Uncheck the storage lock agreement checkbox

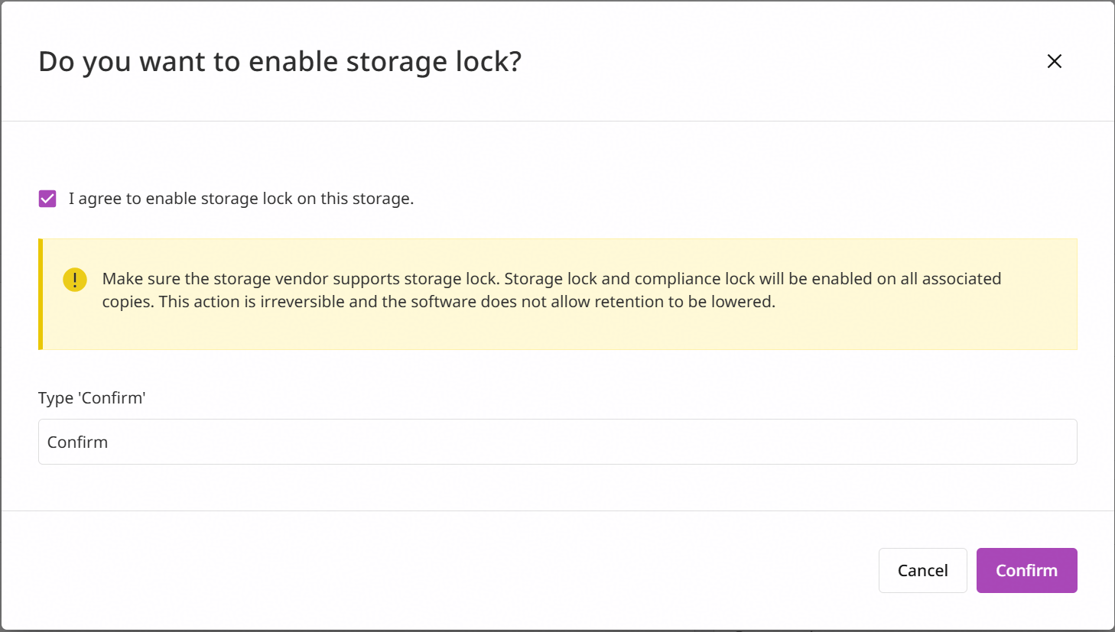(47, 199)
